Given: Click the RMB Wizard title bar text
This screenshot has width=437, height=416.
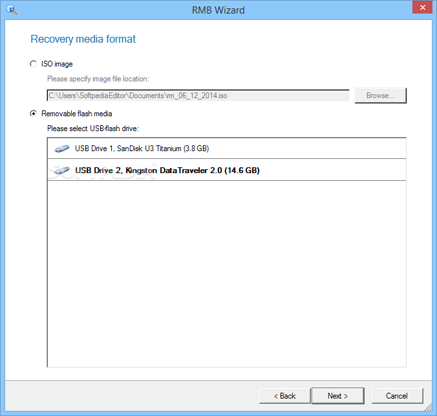Looking at the screenshot, I should pyautogui.click(x=218, y=10).
